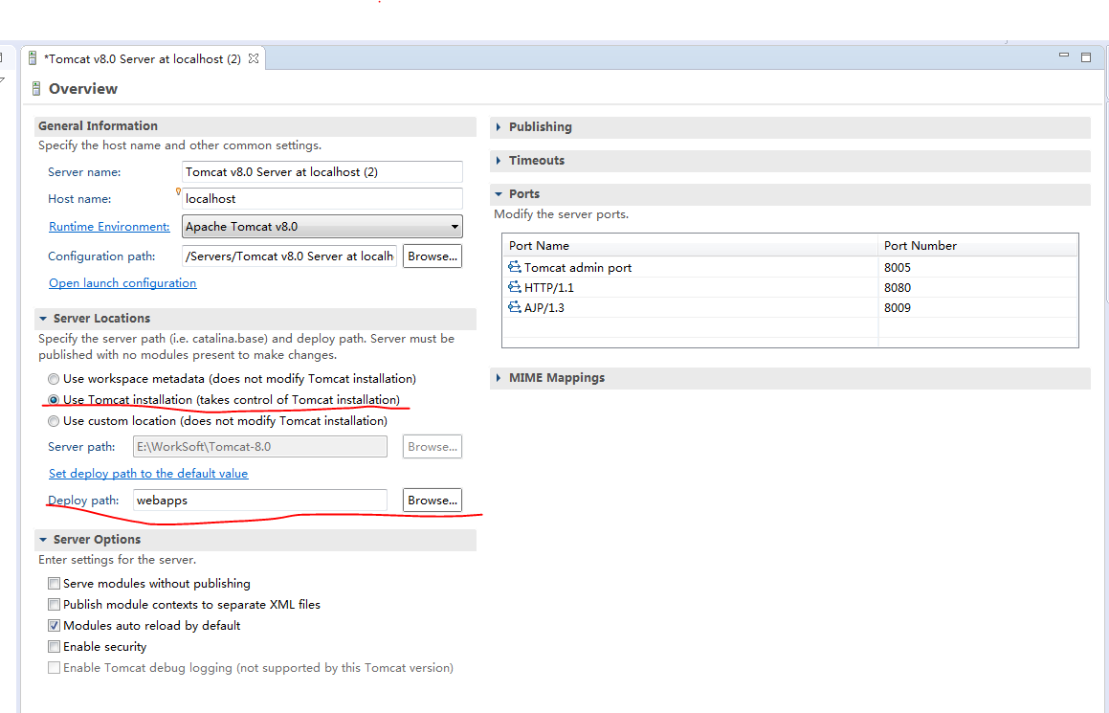Select Use Tomcat installation option
1109x713 pixels.
54,400
